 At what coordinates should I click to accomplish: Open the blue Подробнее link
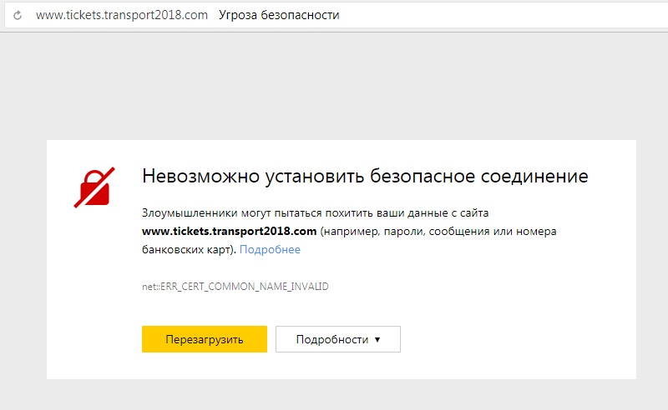[x=270, y=249]
